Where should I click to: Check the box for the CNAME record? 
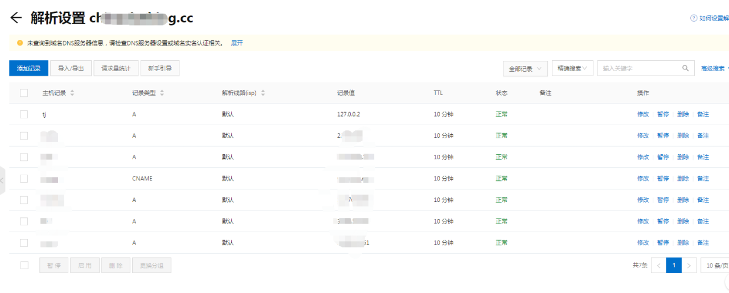pos(24,179)
